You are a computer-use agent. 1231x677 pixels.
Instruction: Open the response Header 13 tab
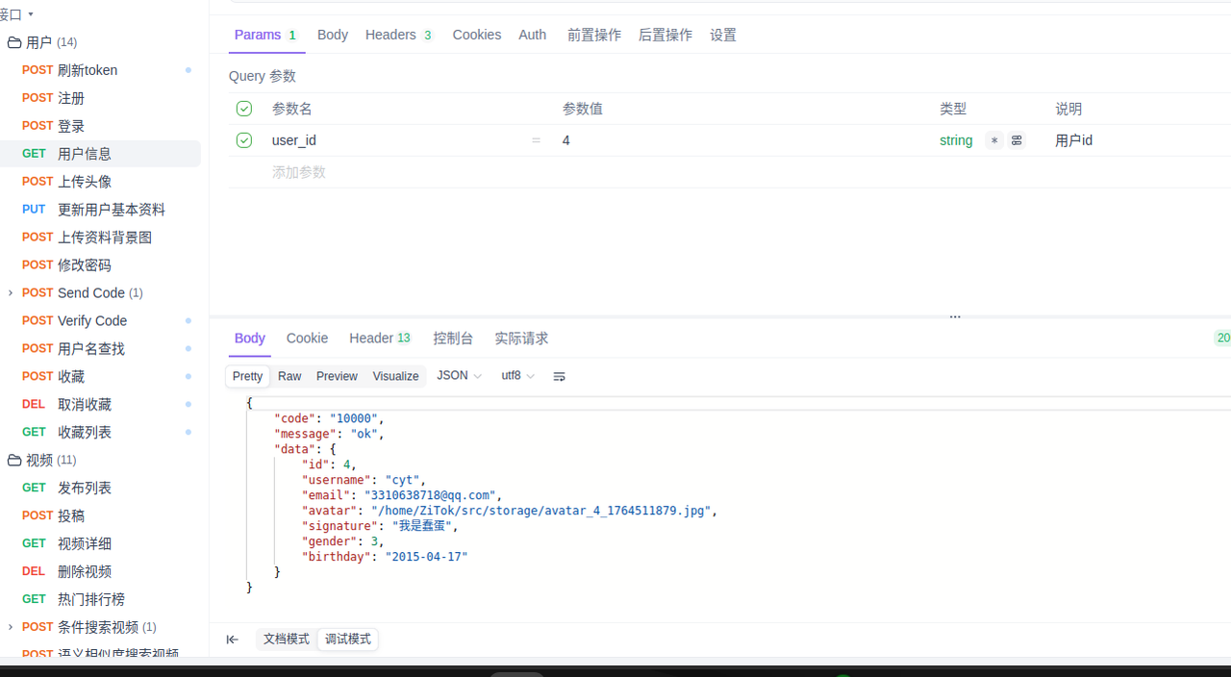(x=380, y=338)
